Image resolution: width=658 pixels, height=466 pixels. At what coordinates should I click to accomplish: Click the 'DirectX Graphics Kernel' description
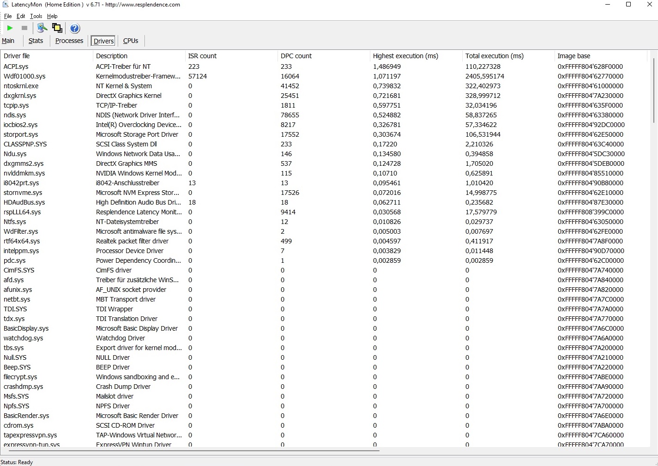[129, 96]
